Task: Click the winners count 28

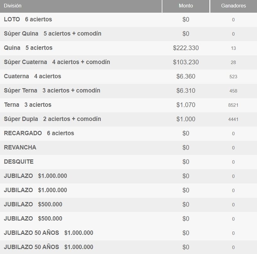Action: click(x=233, y=62)
